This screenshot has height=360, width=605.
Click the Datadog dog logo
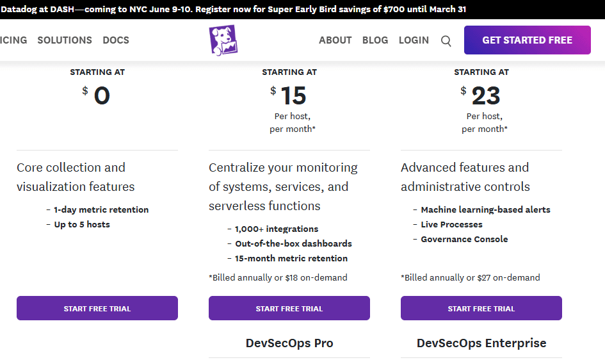pos(223,40)
